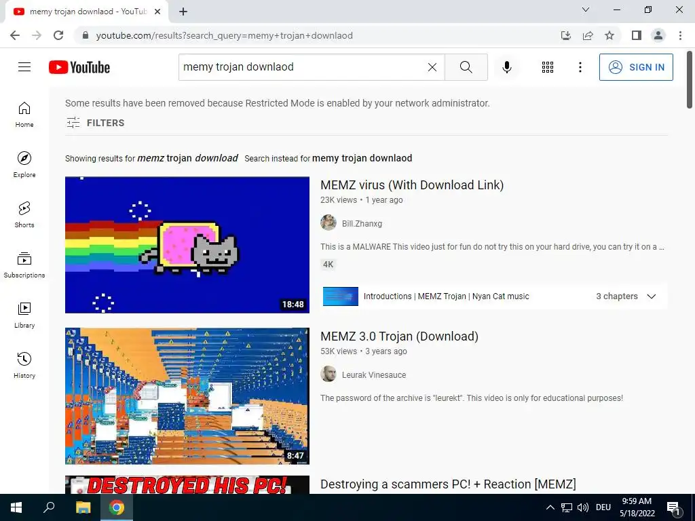
Task: Click Bill.Zhanxg channel avatar
Action: pos(328,223)
